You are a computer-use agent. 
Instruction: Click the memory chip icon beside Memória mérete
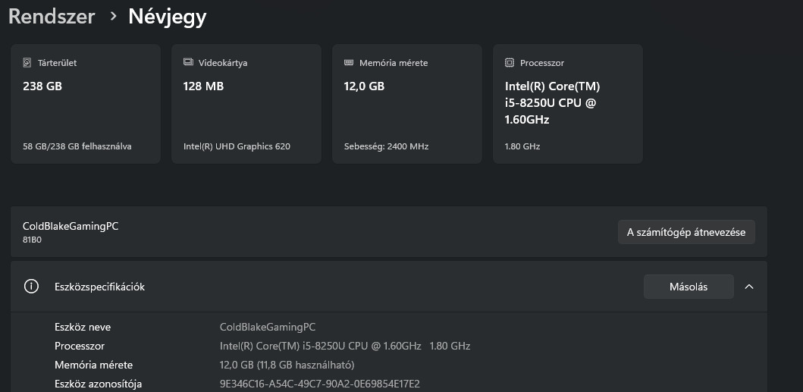(x=349, y=63)
